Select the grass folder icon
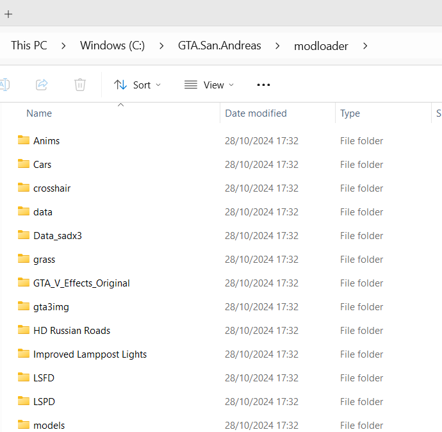This screenshot has height=432, width=442. coord(24,258)
